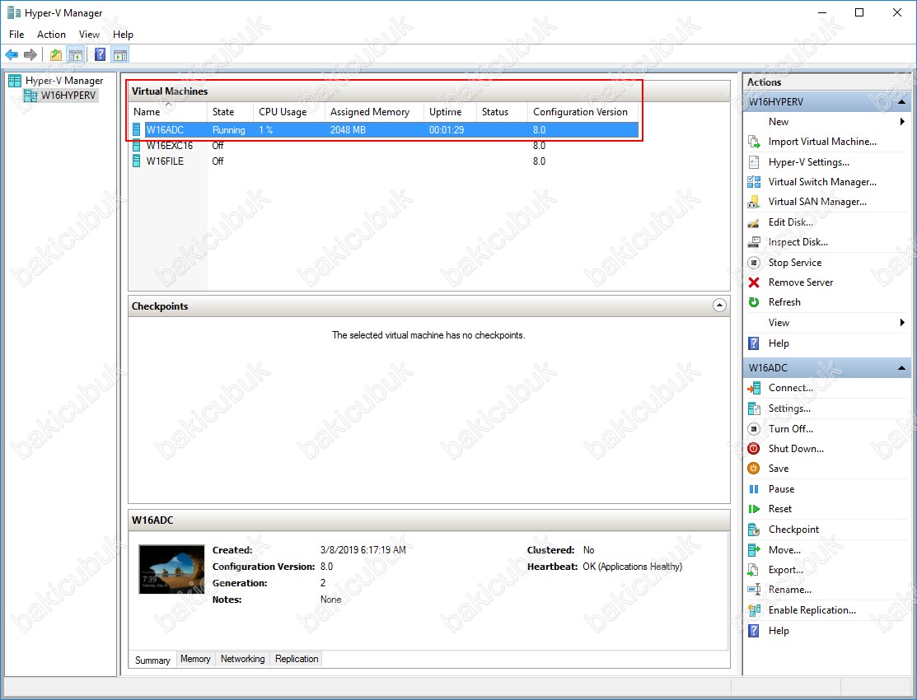Viewport: 917px width, 700px height.
Task: Click the Edit Disk icon
Action: (x=754, y=222)
